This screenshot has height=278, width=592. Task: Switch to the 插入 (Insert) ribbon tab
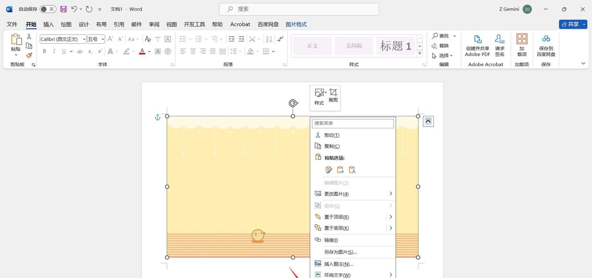coord(49,24)
